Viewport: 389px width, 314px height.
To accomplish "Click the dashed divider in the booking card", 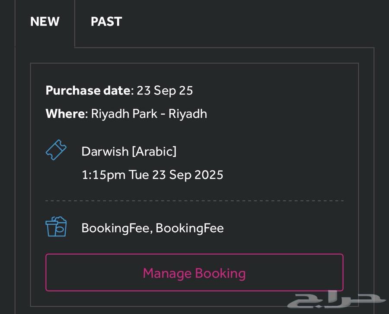I will [194, 201].
